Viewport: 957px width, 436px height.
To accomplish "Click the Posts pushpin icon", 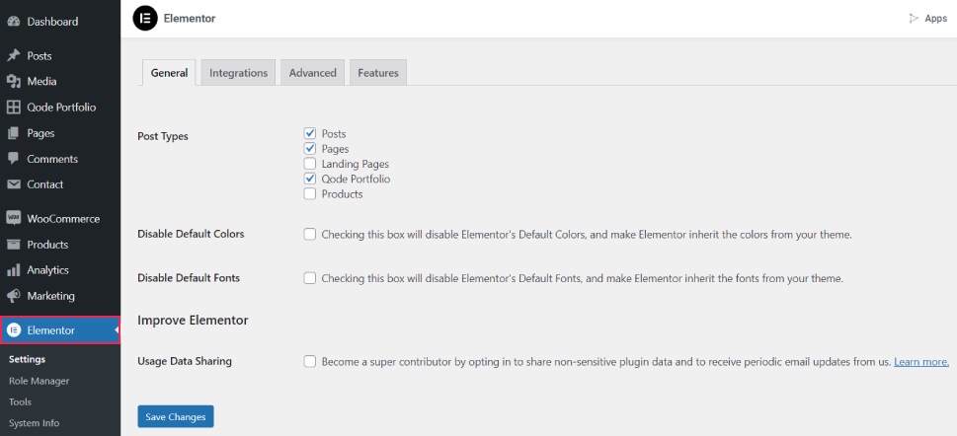I will point(14,55).
